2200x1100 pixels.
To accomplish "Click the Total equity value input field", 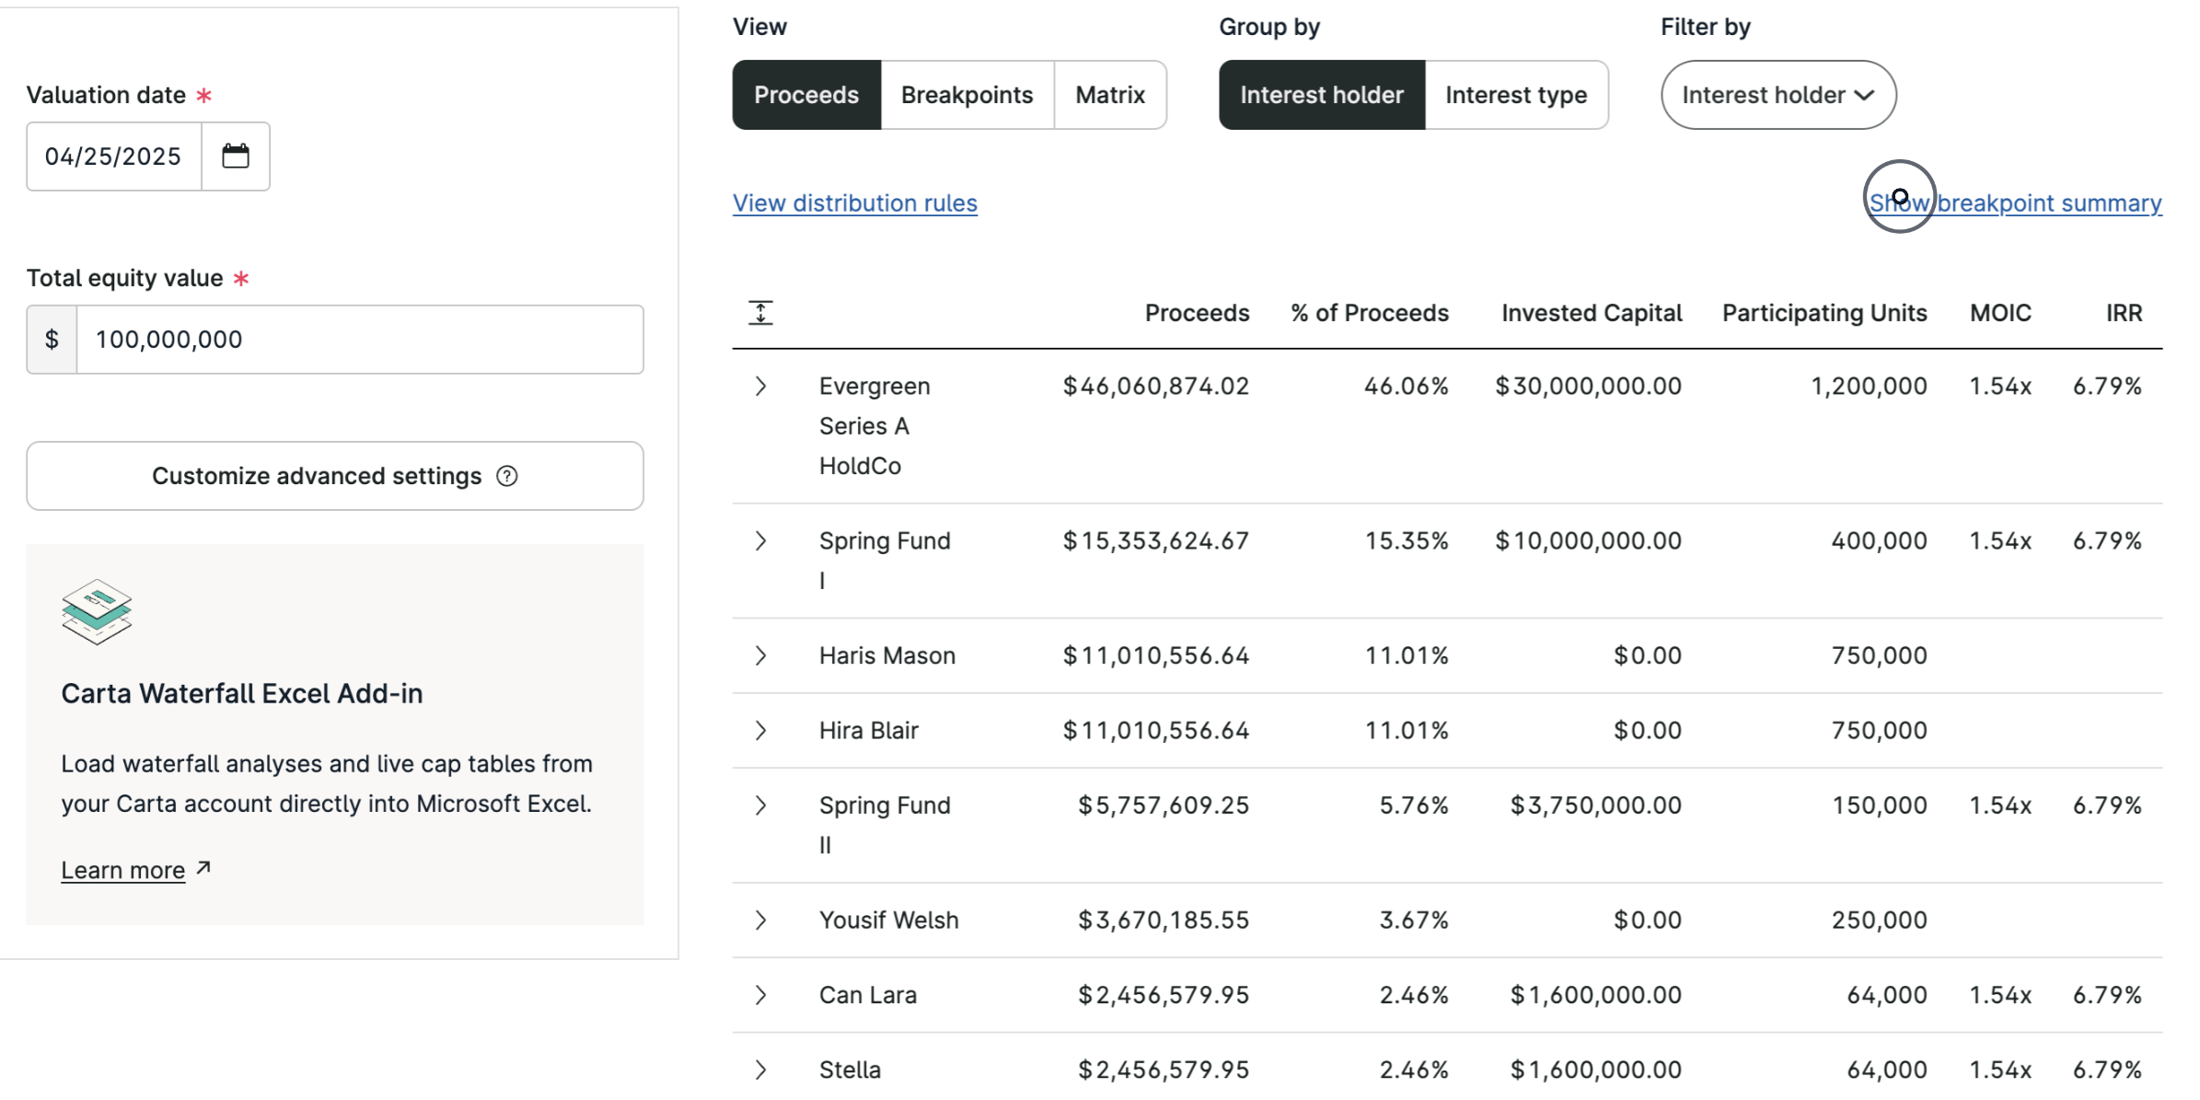I will (x=359, y=339).
